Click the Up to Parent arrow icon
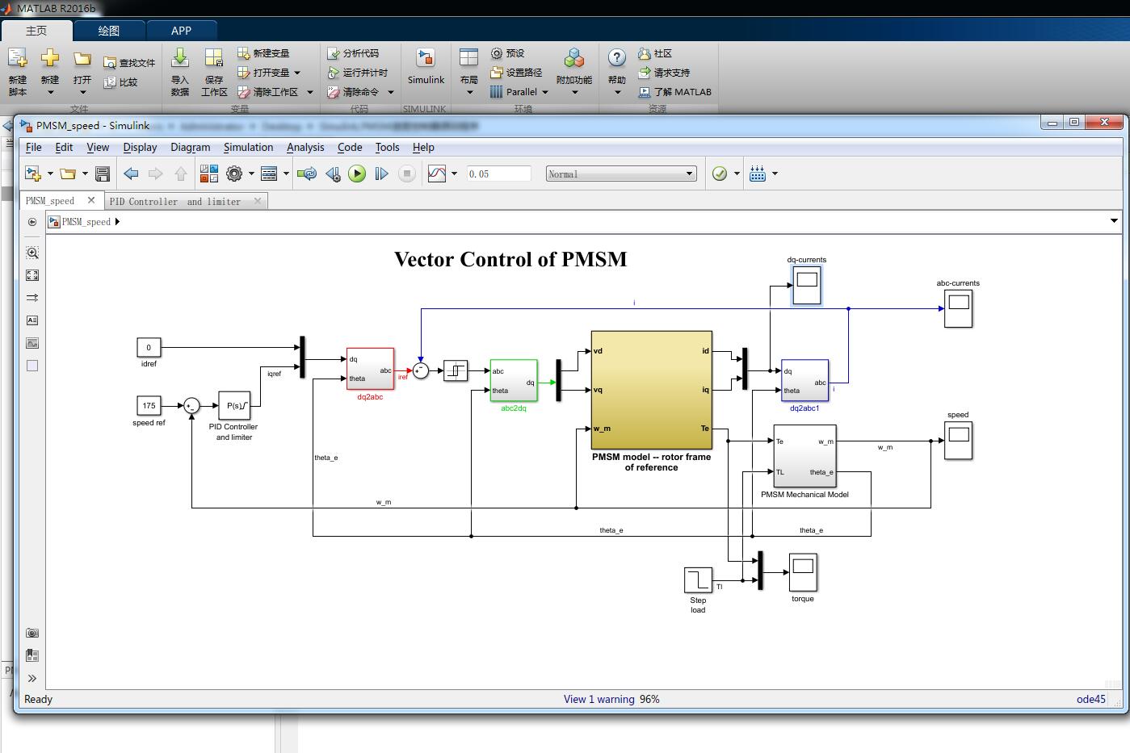Image resolution: width=1130 pixels, height=753 pixels. pos(181,174)
